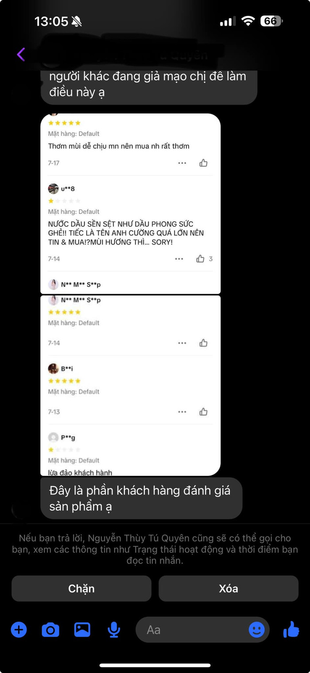310x673 pixels.
Task: Tap the Chặn button
Action: tap(81, 588)
